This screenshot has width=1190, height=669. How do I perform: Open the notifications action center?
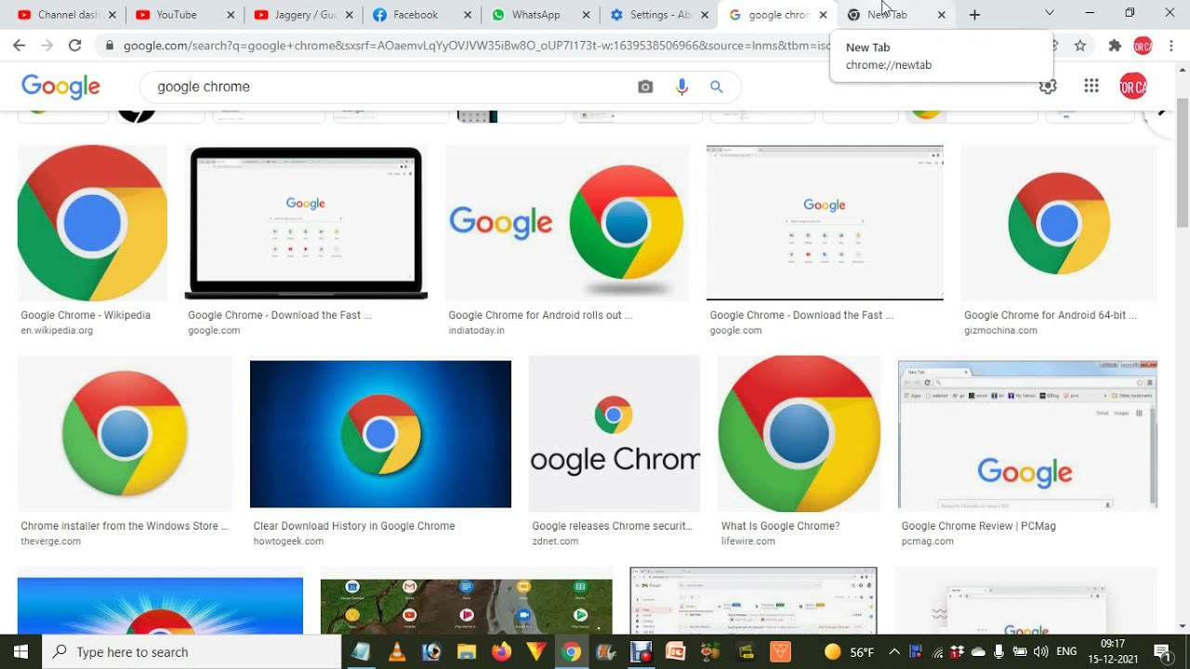pos(1162,651)
